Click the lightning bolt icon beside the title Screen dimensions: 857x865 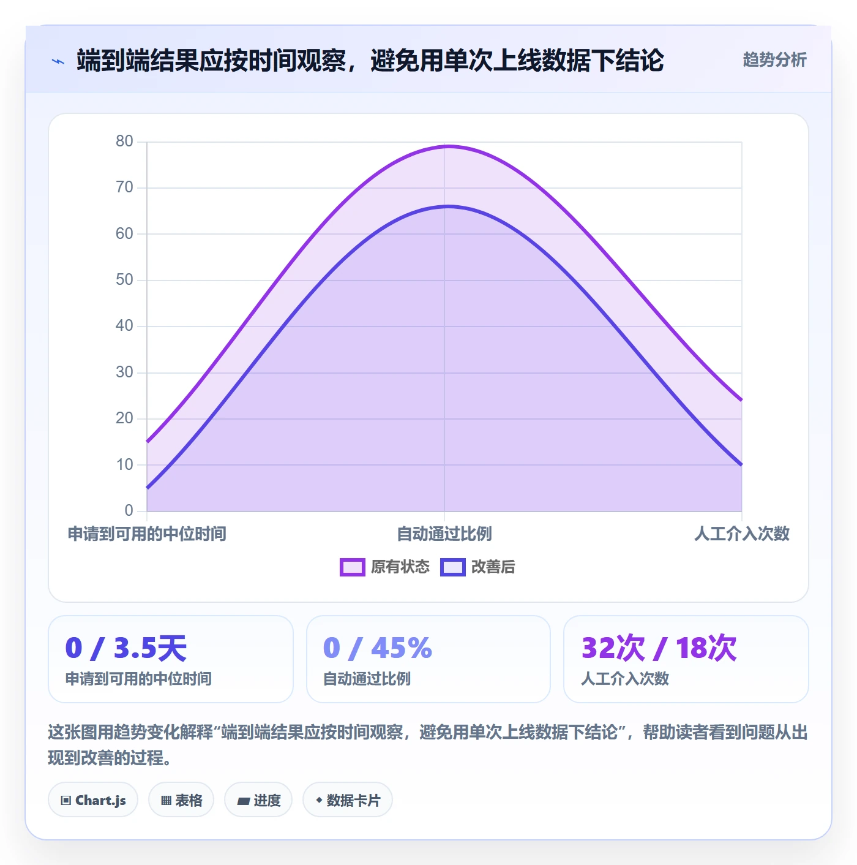58,61
